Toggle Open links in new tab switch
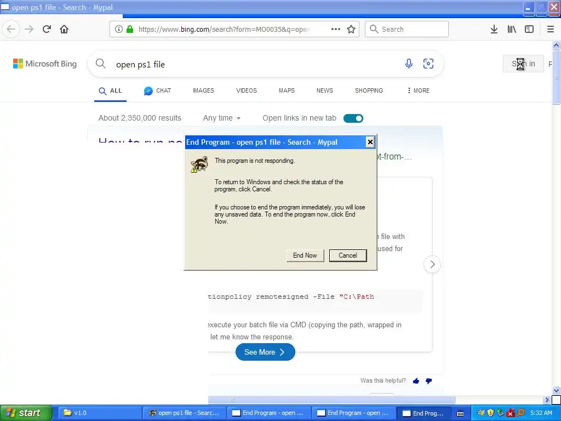Image resolution: width=561 pixels, height=421 pixels. (x=353, y=118)
